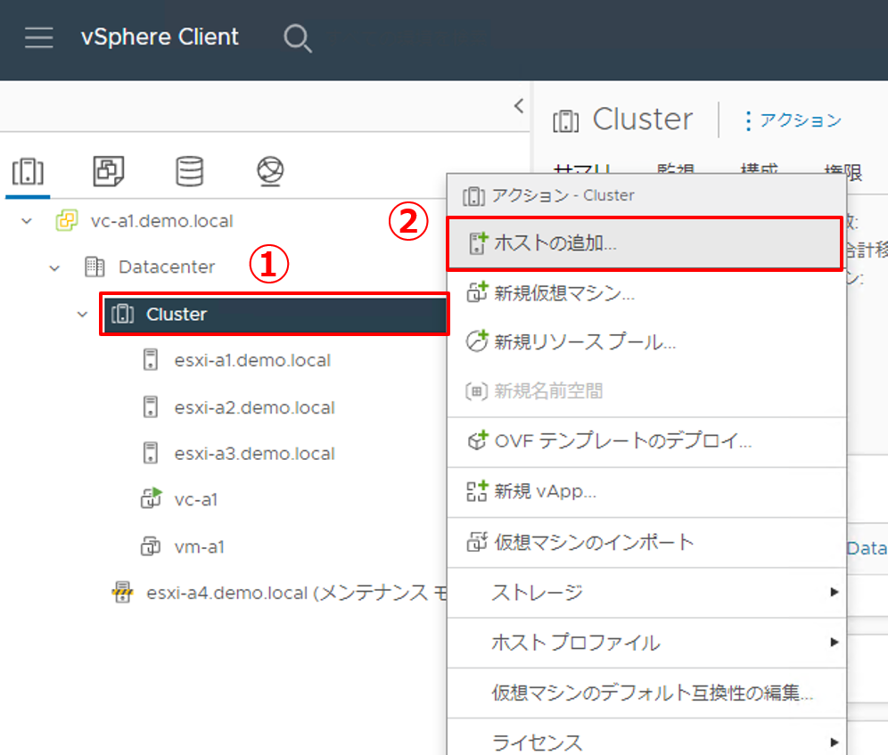888x755 pixels.
Task: Click the new vApp icon
Action: (477, 490)
